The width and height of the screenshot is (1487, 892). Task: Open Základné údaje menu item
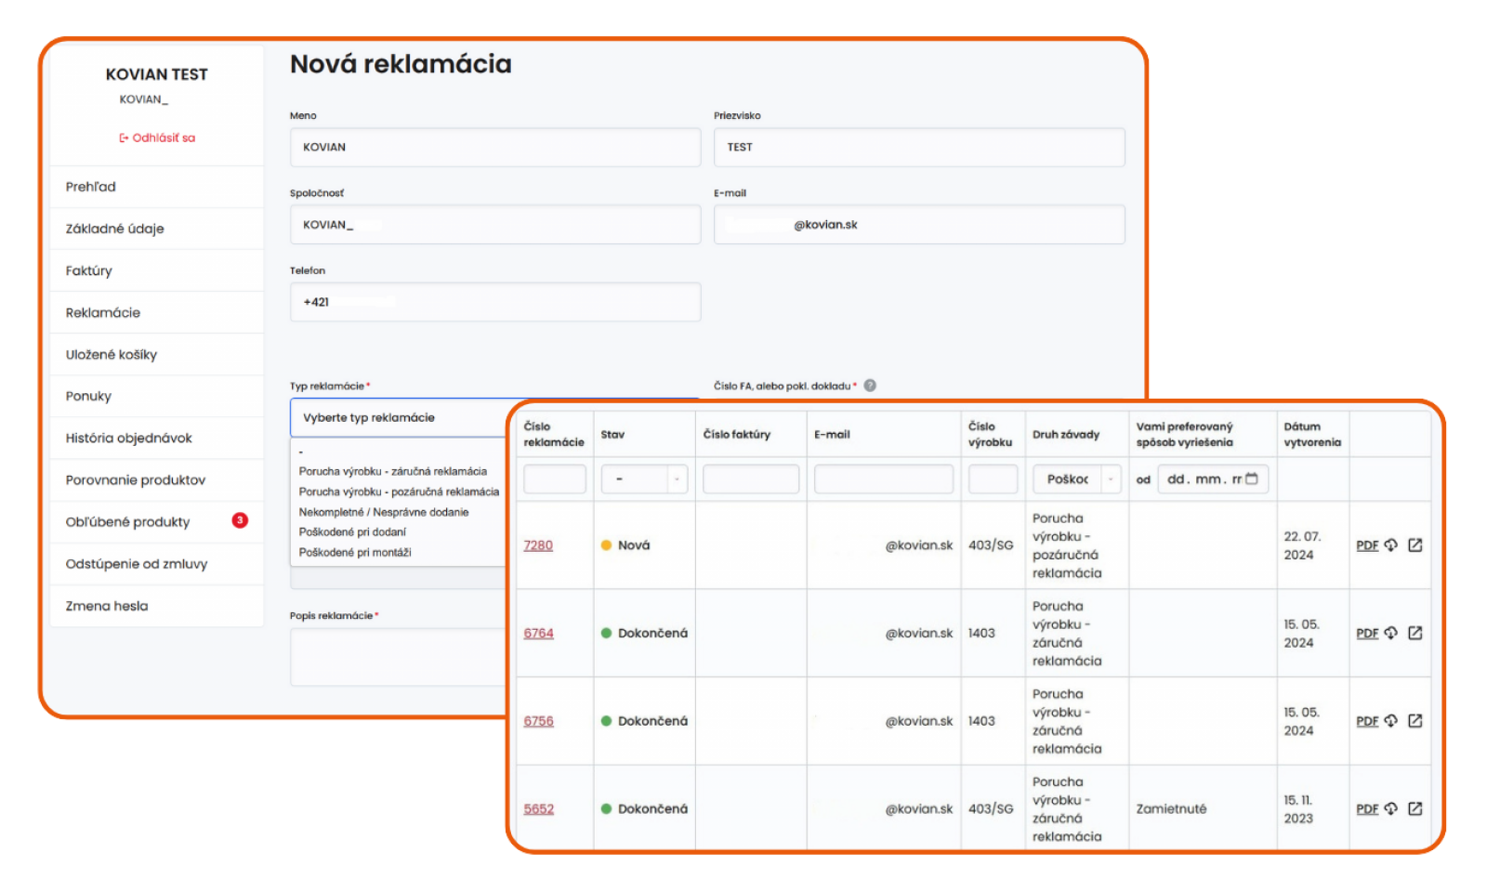coord(114,229)
